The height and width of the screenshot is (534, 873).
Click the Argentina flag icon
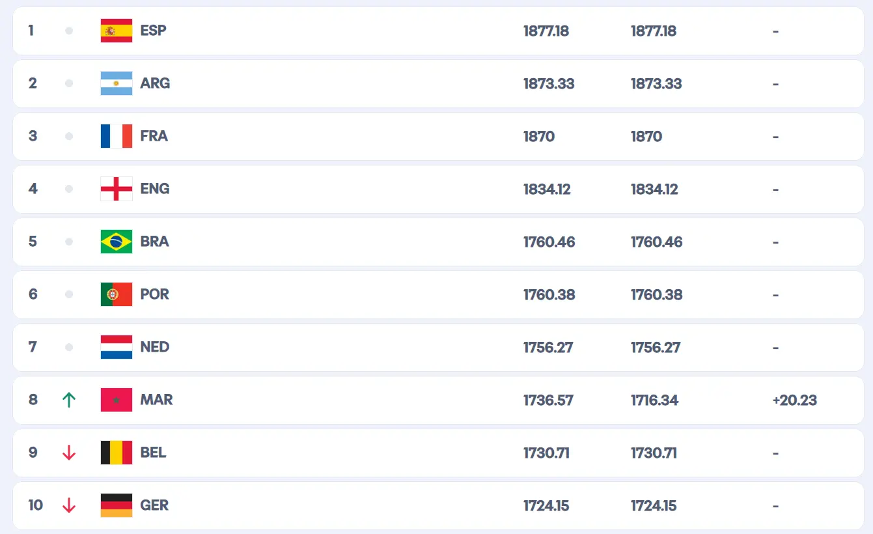(x=117, y=83)
